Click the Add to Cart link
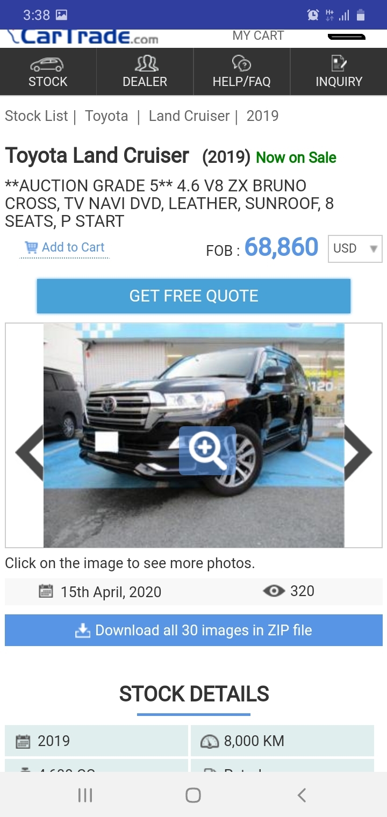Image resolution: width=387 pixels, height=817 pixels. pos(64,247)
